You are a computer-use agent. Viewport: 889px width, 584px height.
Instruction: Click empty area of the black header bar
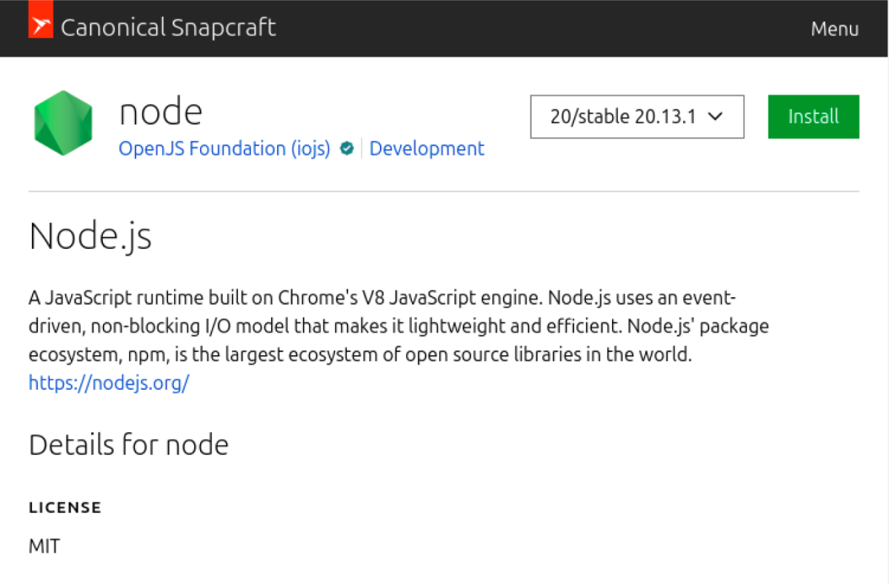[519, 28]
